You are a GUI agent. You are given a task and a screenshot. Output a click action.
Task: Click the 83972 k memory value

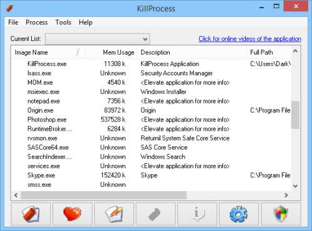pyautogui.click(x=115, y=110)
